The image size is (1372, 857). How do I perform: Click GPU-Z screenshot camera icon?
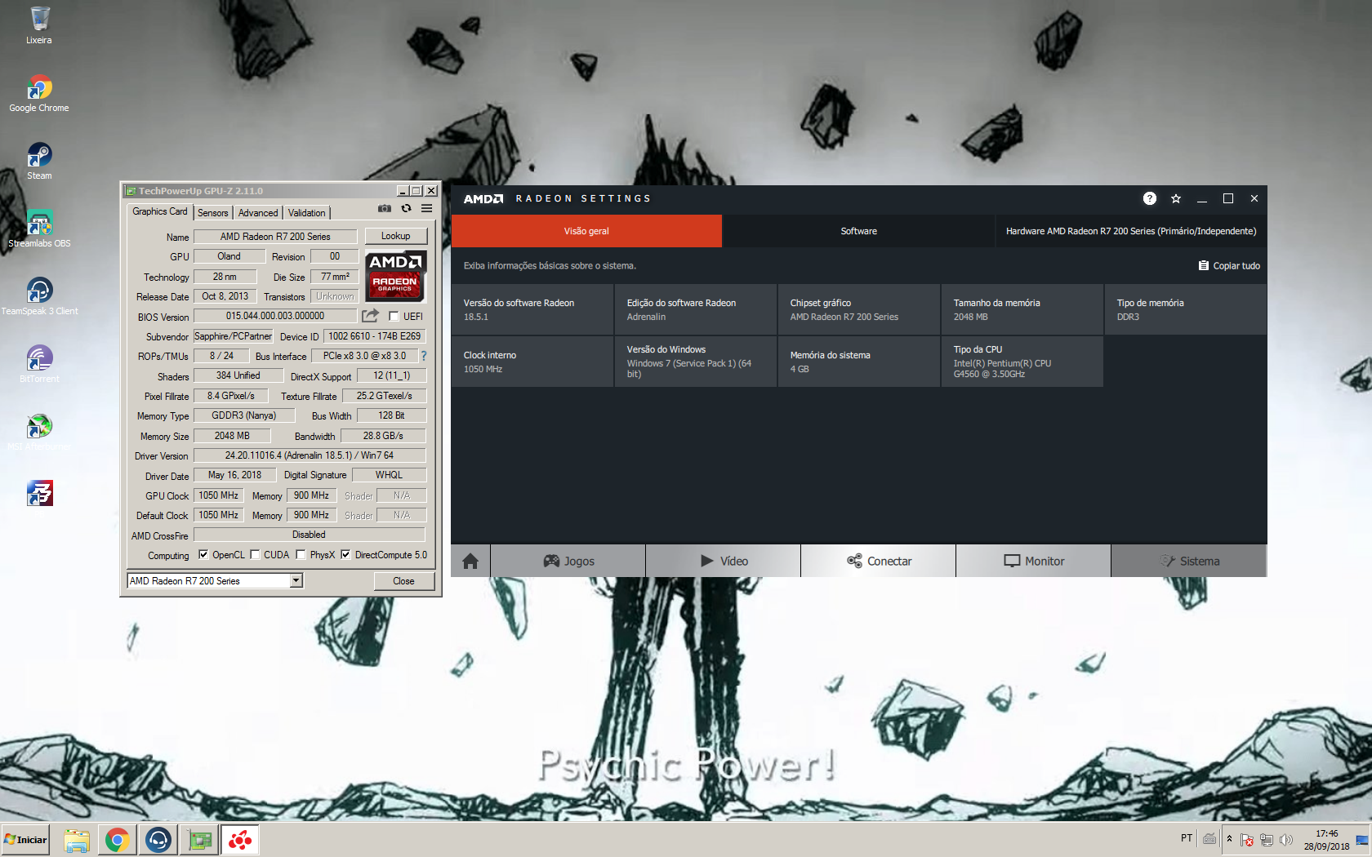[x=385, y=209]
